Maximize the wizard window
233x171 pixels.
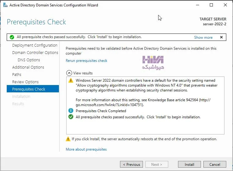click(211, 5)
